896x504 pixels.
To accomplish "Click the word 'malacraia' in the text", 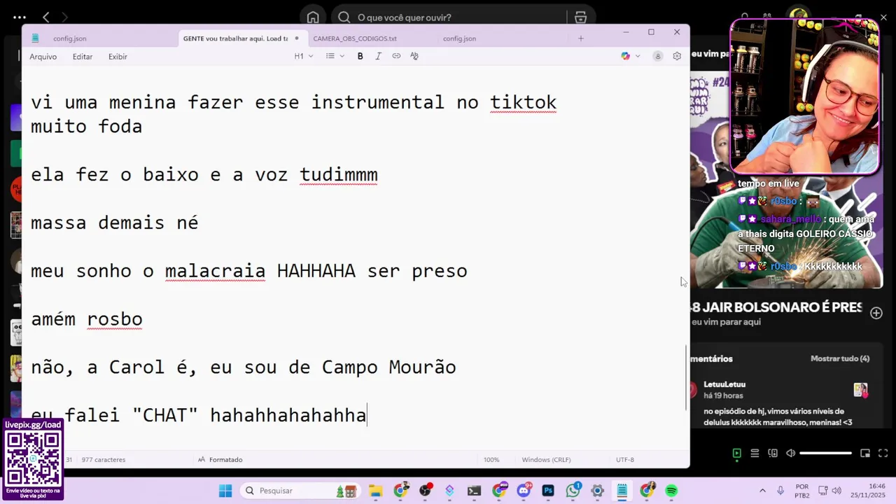I will (215, 271).
